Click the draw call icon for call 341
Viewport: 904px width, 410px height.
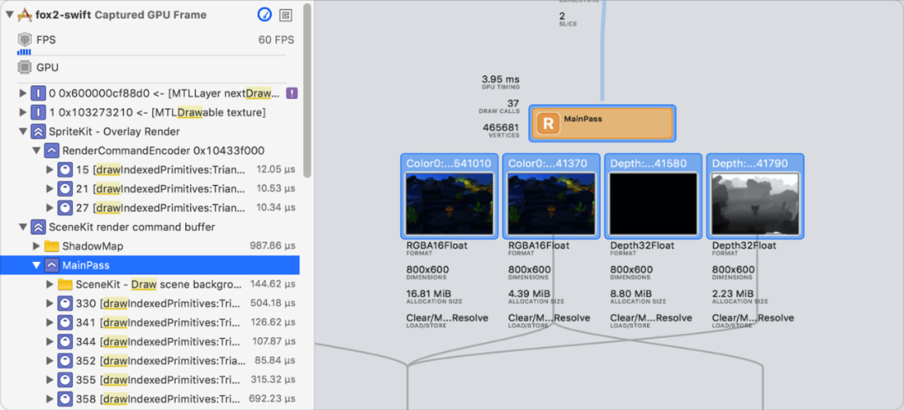(64, 322)
